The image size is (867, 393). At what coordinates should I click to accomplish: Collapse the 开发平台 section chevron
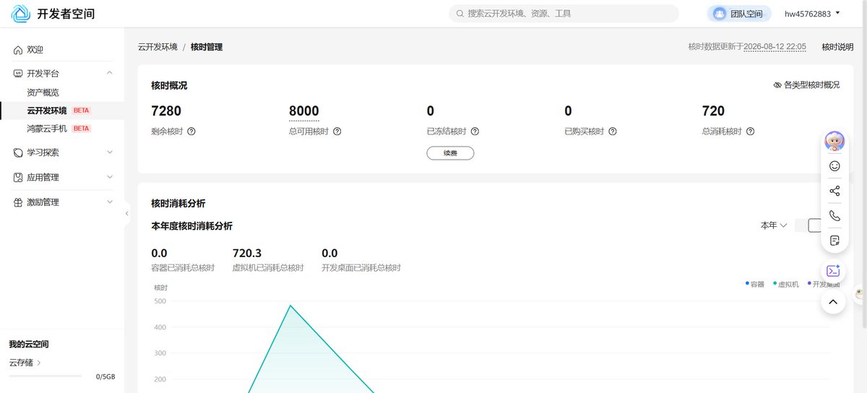(110, 74)
